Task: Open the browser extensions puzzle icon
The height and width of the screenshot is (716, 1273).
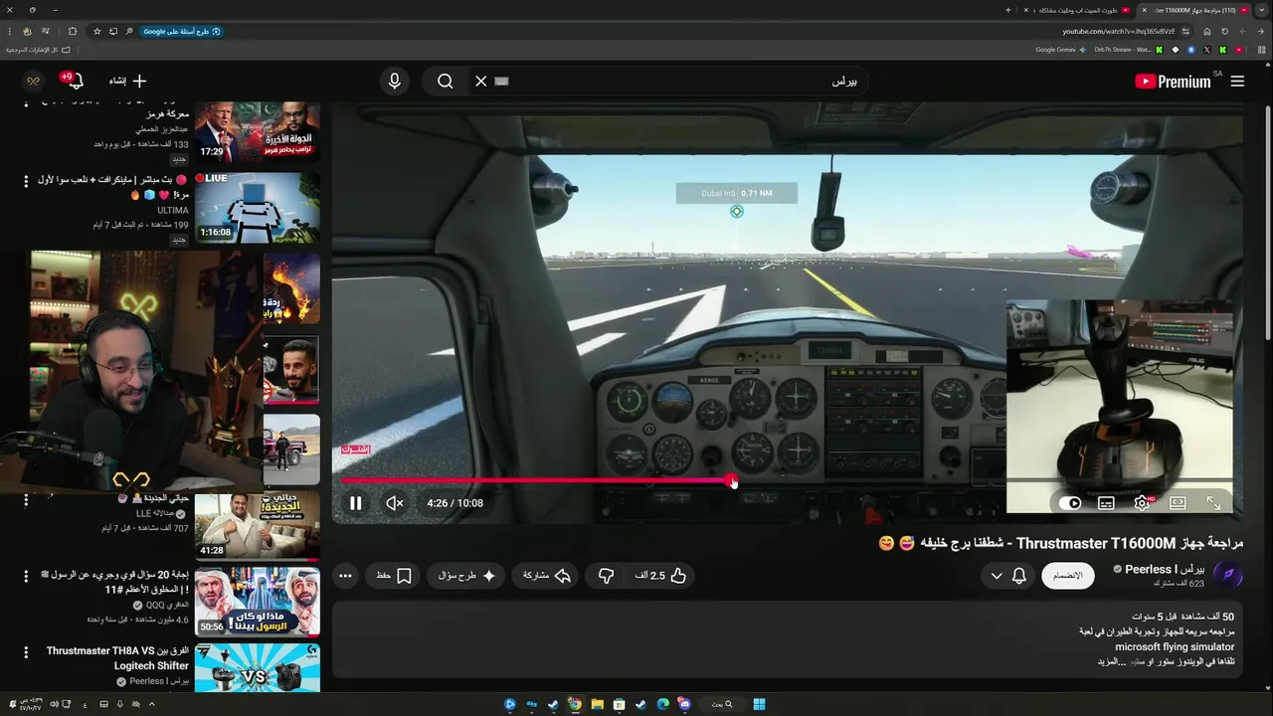Action: (x=73, y=31)
